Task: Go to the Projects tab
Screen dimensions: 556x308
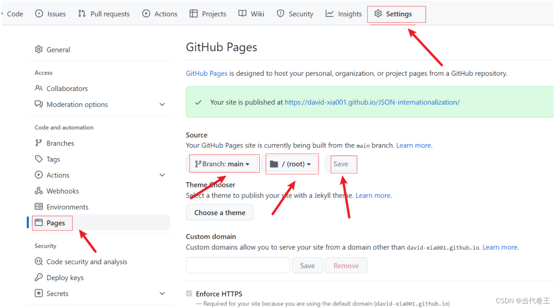Action: [x=208, y=14]
